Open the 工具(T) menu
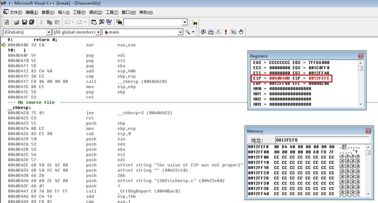The image size is (378, 203). pos(112,12)
